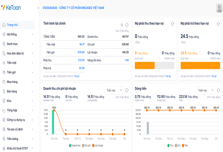
Task: Toggle Lợi nhuận legend series
Action: tap(98, 146)
